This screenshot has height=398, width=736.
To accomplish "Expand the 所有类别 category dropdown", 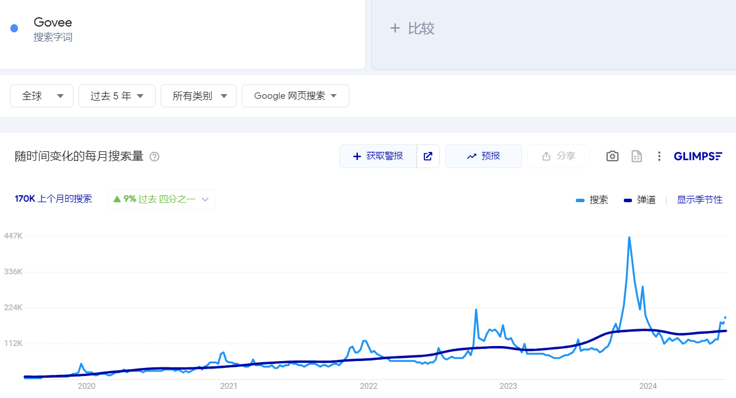I will coord(198,96).
